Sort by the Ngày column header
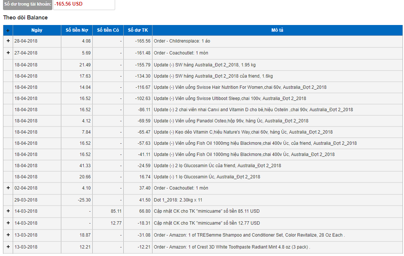The width and height of the screenshot is (404, 256). [37, 30]
